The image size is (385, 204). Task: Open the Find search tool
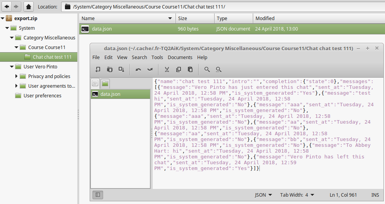coord(207,70)
